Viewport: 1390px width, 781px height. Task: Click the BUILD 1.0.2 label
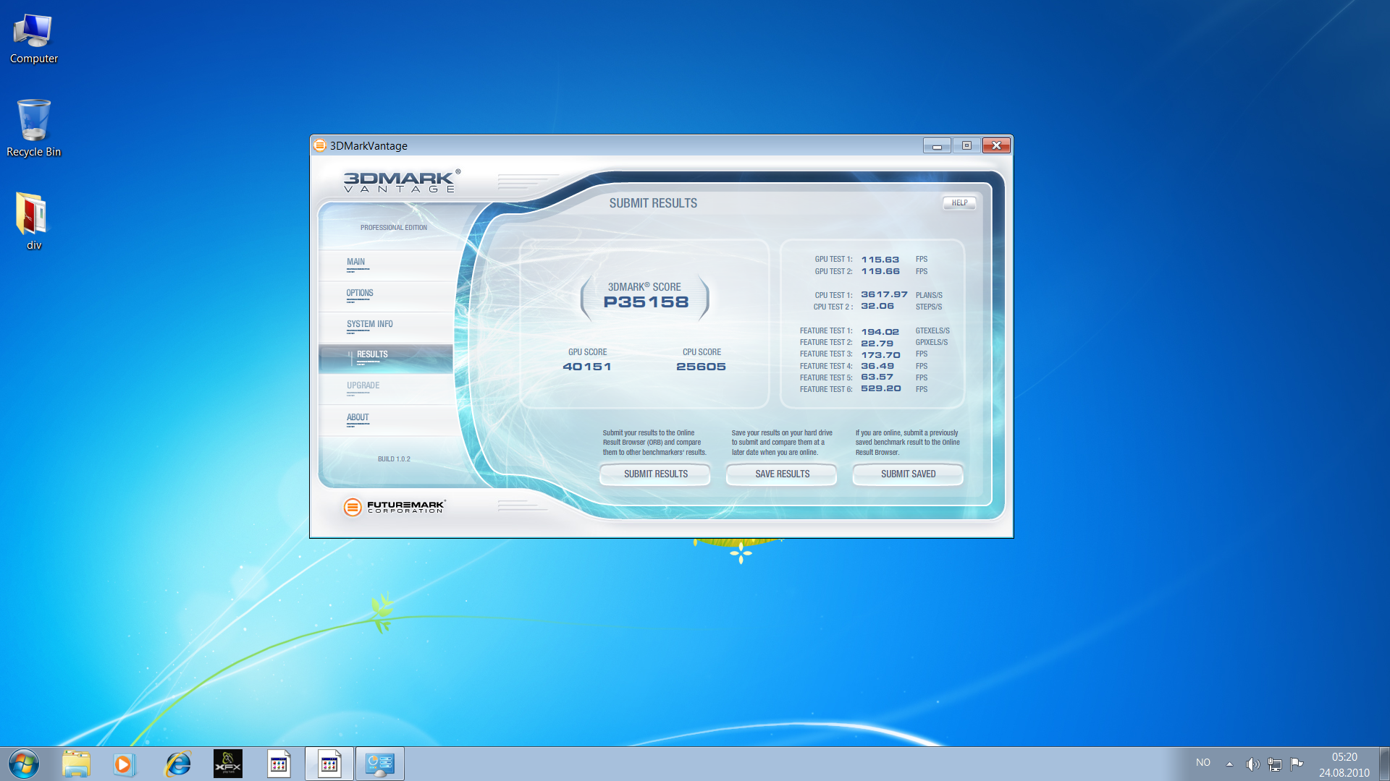pos(394,459)
